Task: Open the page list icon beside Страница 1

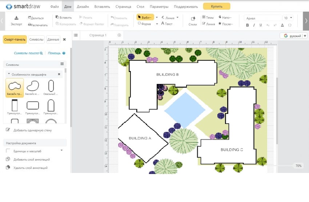Action: (76, 35)
